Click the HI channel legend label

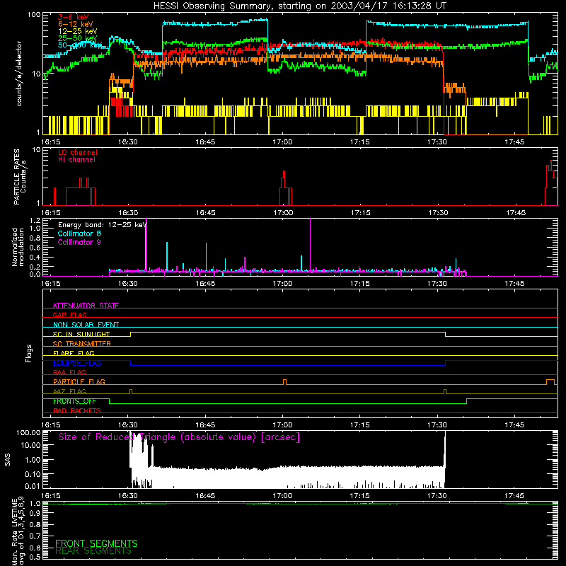tap(76, 160)
